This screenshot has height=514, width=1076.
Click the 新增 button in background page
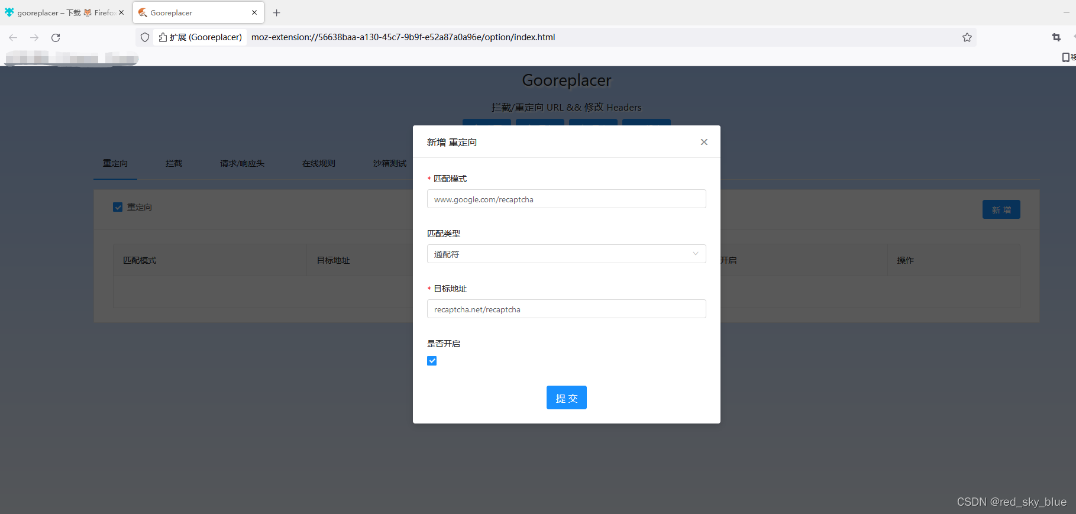pos(1001,210)
